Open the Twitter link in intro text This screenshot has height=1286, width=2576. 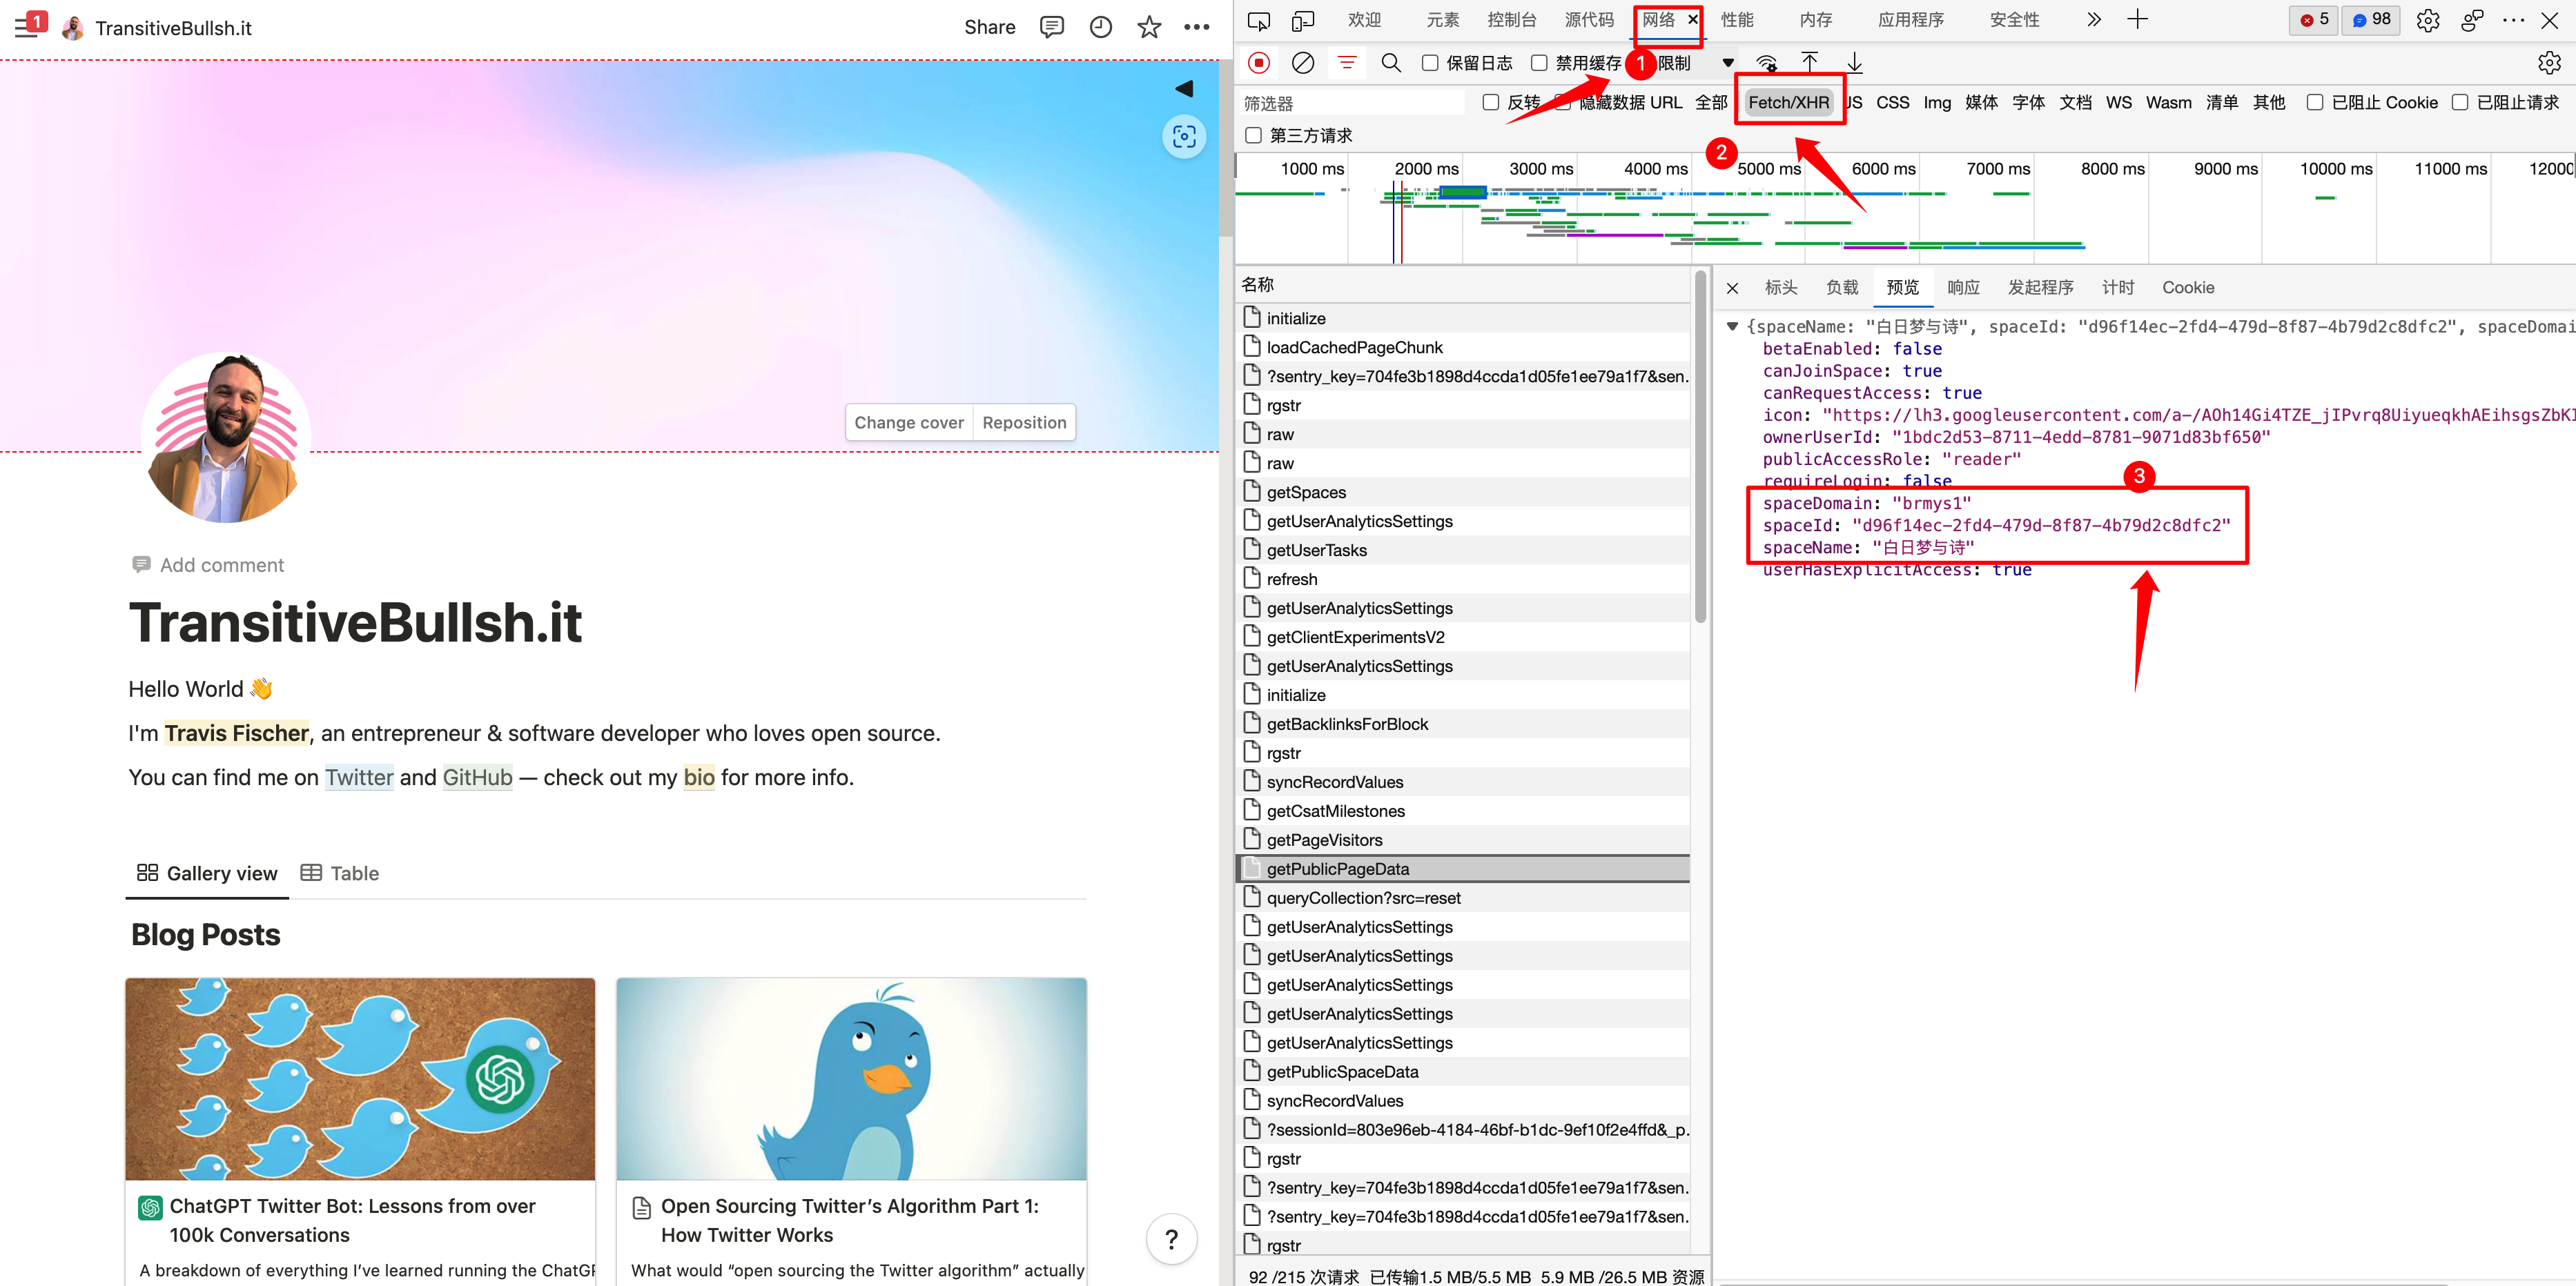pos(359,778)
